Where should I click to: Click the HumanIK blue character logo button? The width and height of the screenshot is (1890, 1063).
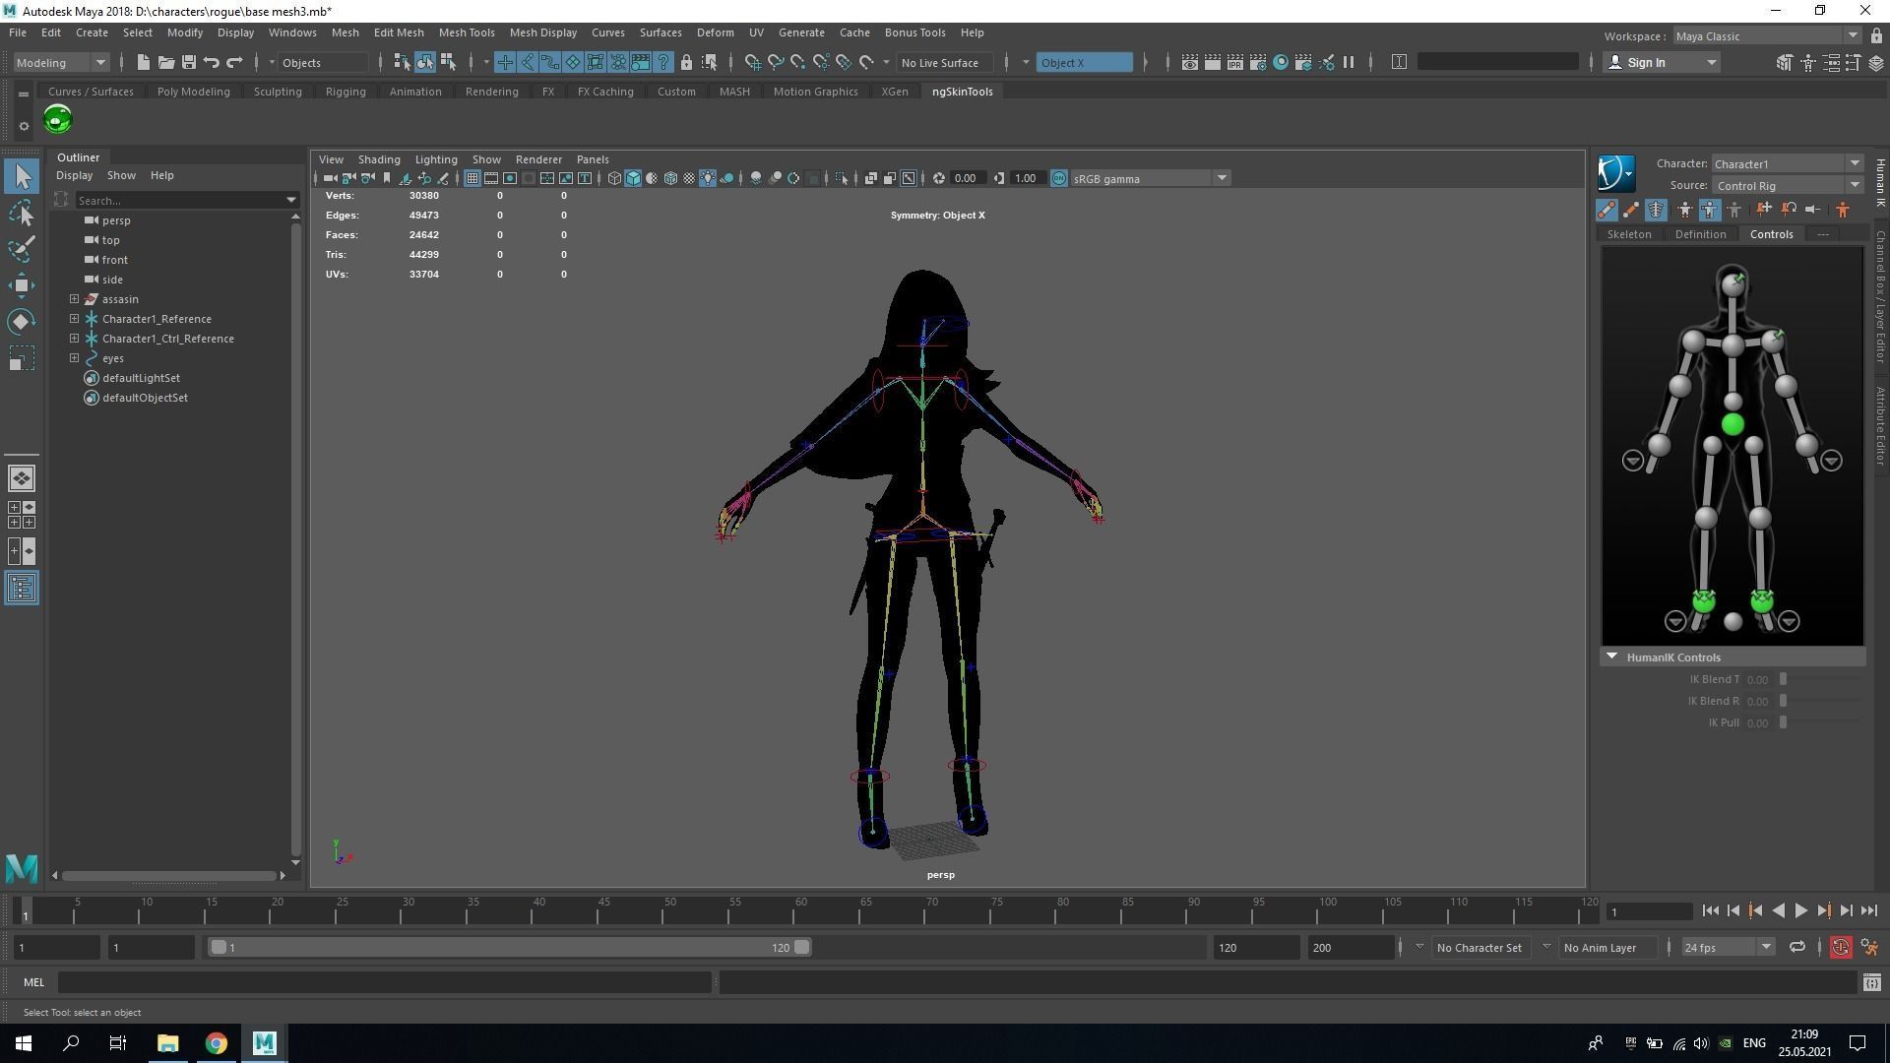tap(1615, 173)
